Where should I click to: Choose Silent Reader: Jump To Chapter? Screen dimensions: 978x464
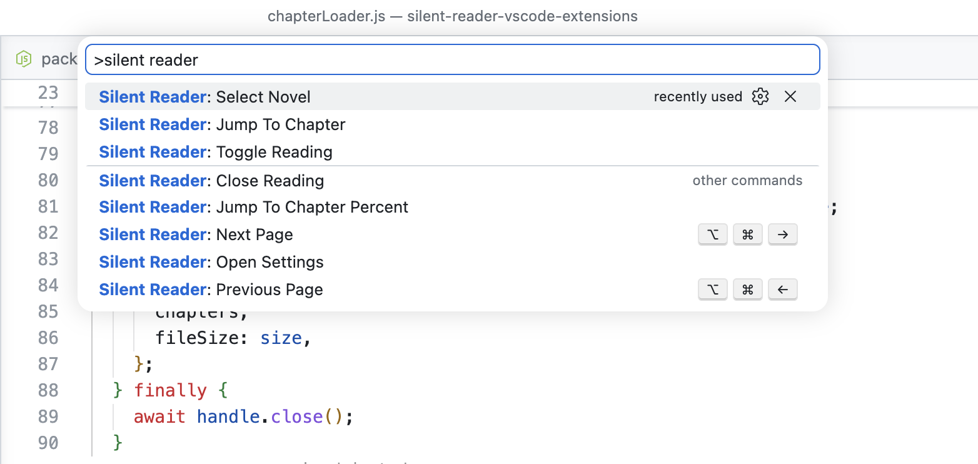tap(452, 124)
